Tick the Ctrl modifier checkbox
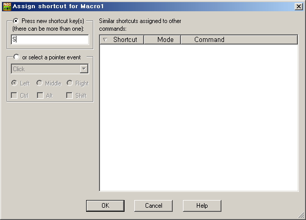 tap(14, 96)
